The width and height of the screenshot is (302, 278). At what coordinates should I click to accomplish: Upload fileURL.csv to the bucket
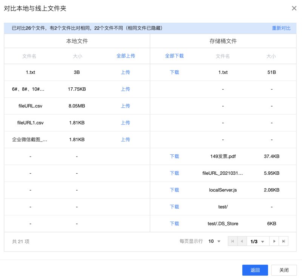point(125,106)
